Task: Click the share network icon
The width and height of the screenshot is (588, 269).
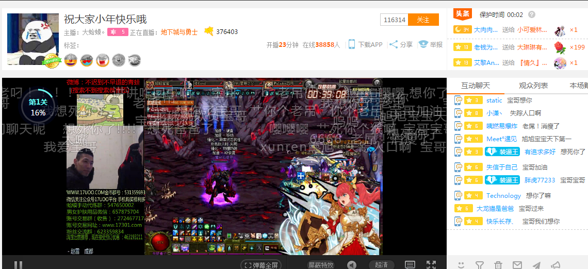Action: pyautogui.click(x=394, y=44)
